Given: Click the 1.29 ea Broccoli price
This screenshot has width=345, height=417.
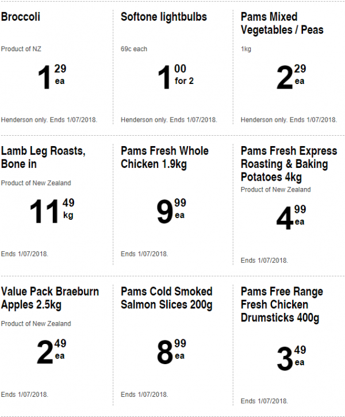Looking at the screenshot, I should point(52,77).
